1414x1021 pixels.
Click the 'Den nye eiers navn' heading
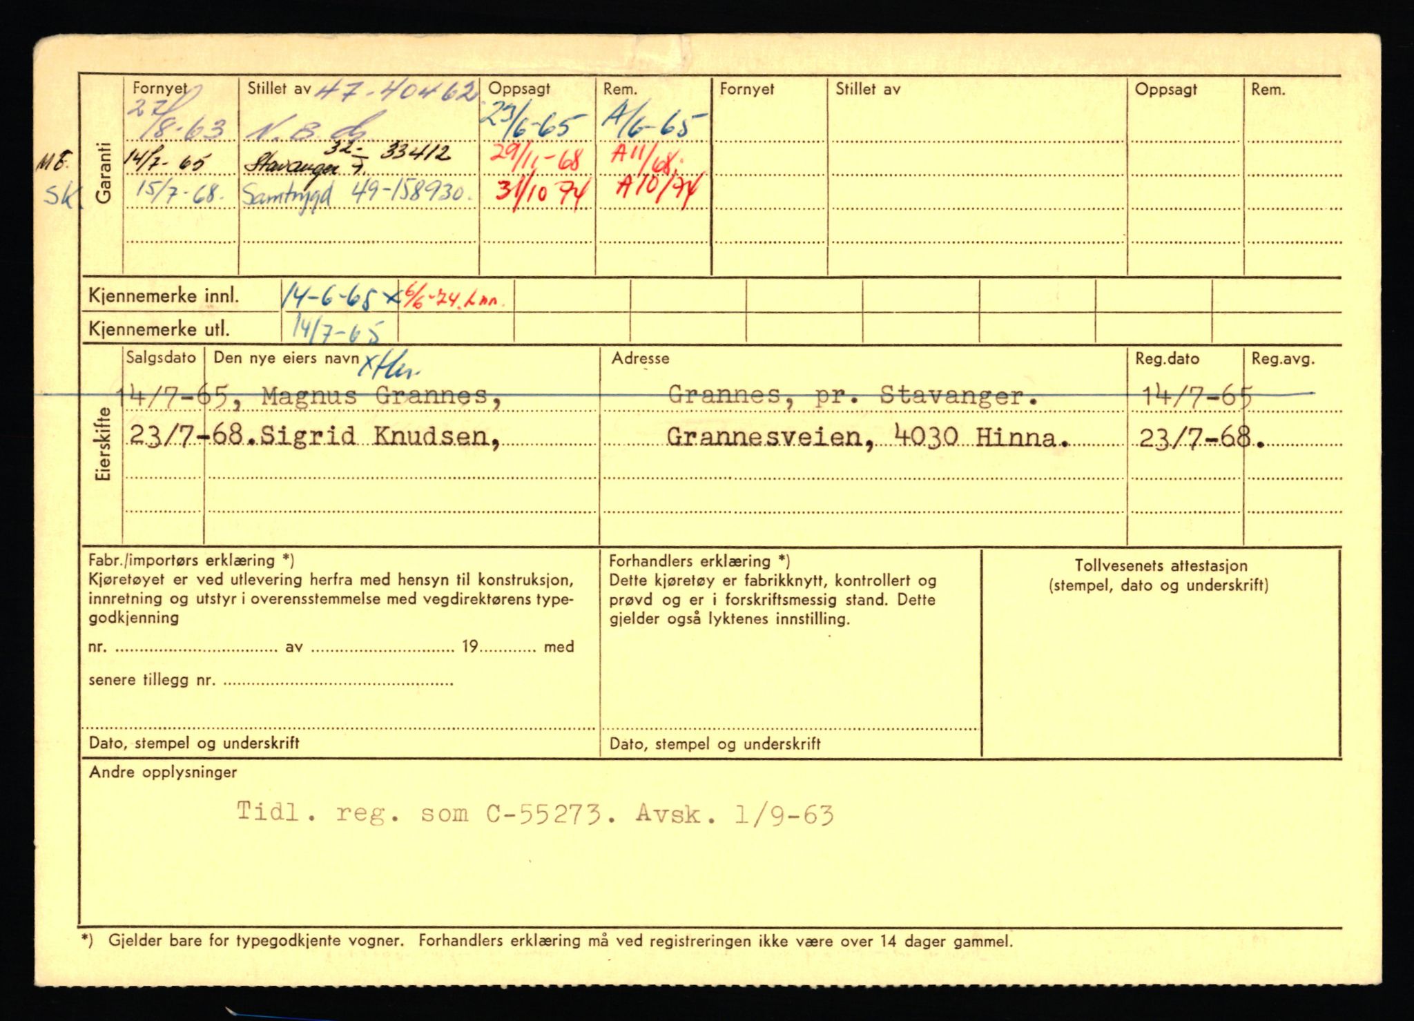pyautogui.click(x=287, y=358)
